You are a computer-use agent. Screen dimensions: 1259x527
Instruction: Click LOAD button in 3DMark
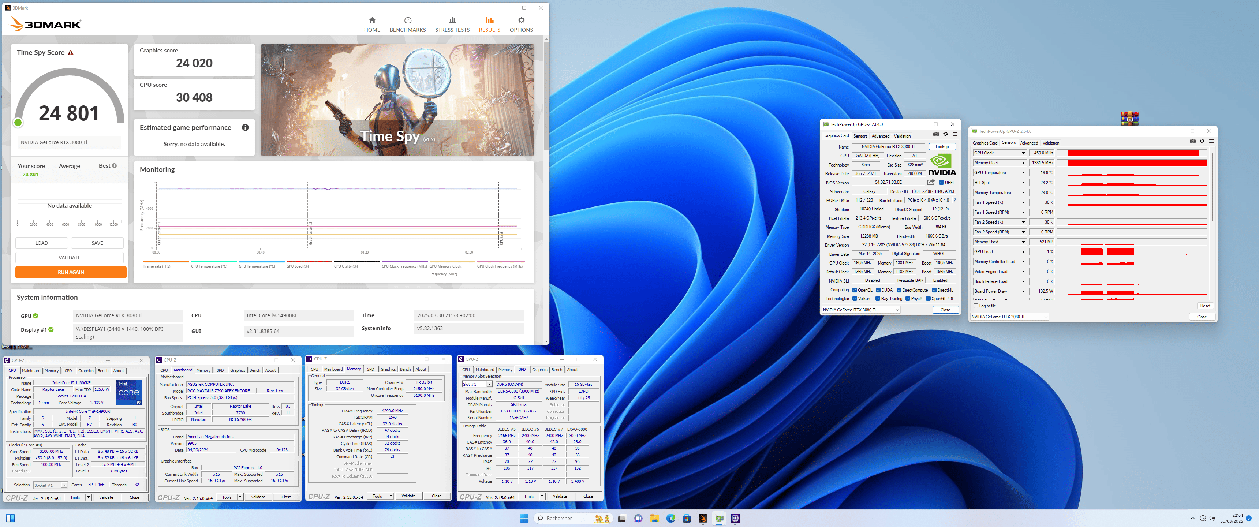(x=42, y=243)
